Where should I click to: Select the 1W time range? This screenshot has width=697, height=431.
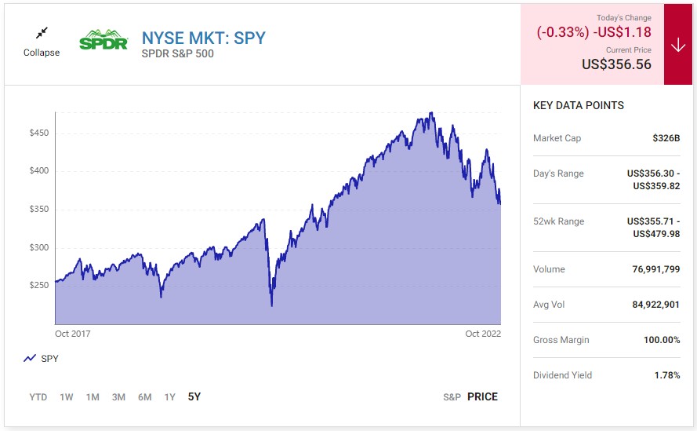tap(67, 397)
